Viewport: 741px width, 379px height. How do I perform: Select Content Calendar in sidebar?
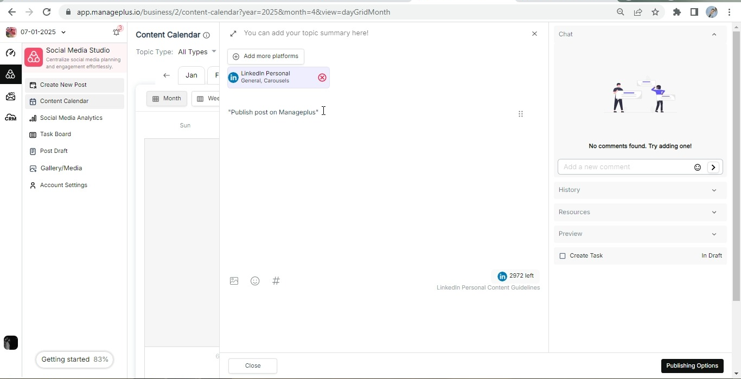(x=74, y=101)
